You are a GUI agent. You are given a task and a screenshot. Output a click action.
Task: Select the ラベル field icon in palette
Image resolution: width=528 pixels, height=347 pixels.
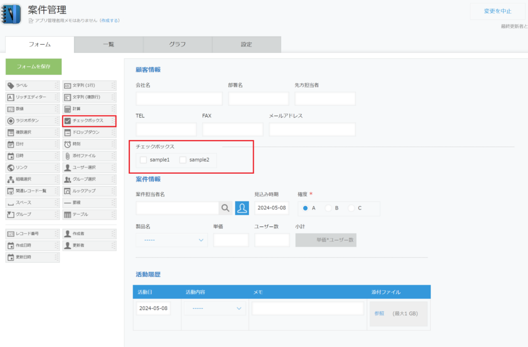(x=11, y=85)
